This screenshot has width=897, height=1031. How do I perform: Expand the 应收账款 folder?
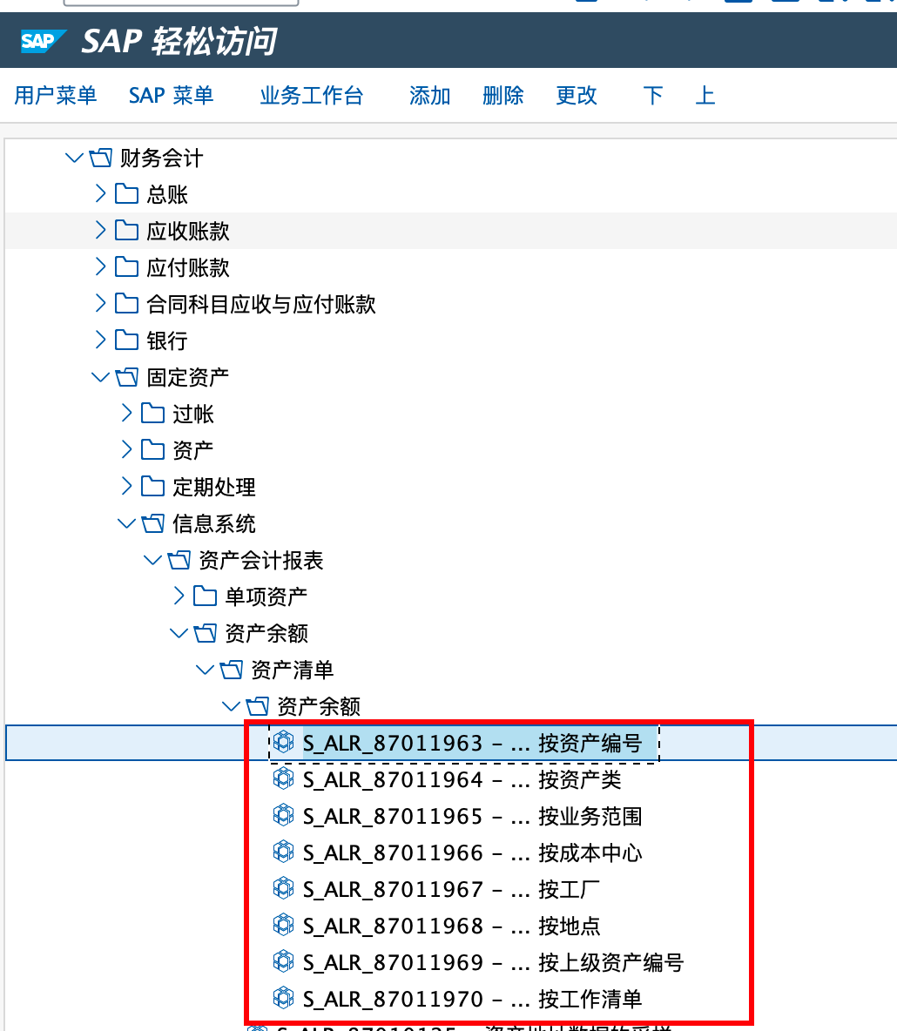coord(101,230)
